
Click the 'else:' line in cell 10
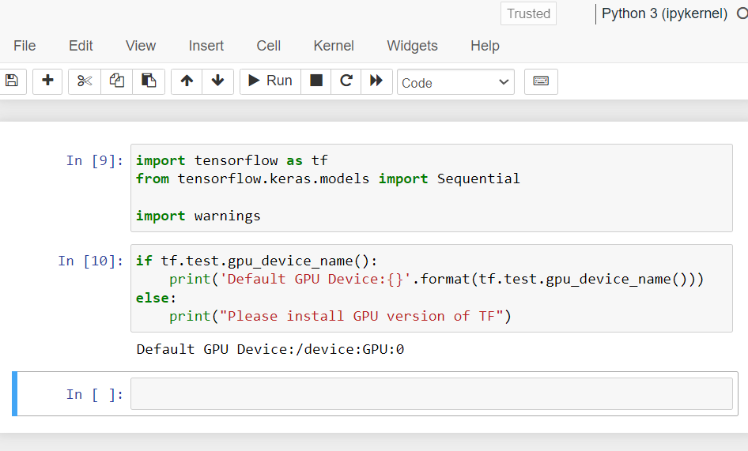pyautogui.click(x=156, y=298)
